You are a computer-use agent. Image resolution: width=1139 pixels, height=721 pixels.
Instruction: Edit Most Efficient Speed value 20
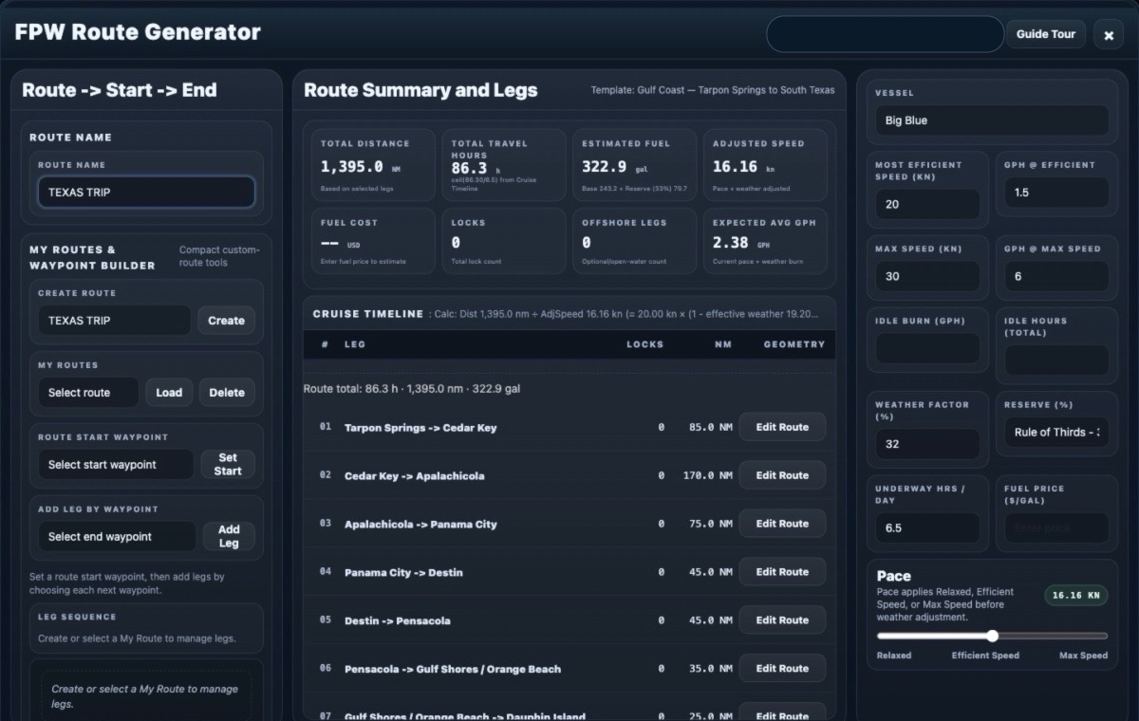coord(927,204)
